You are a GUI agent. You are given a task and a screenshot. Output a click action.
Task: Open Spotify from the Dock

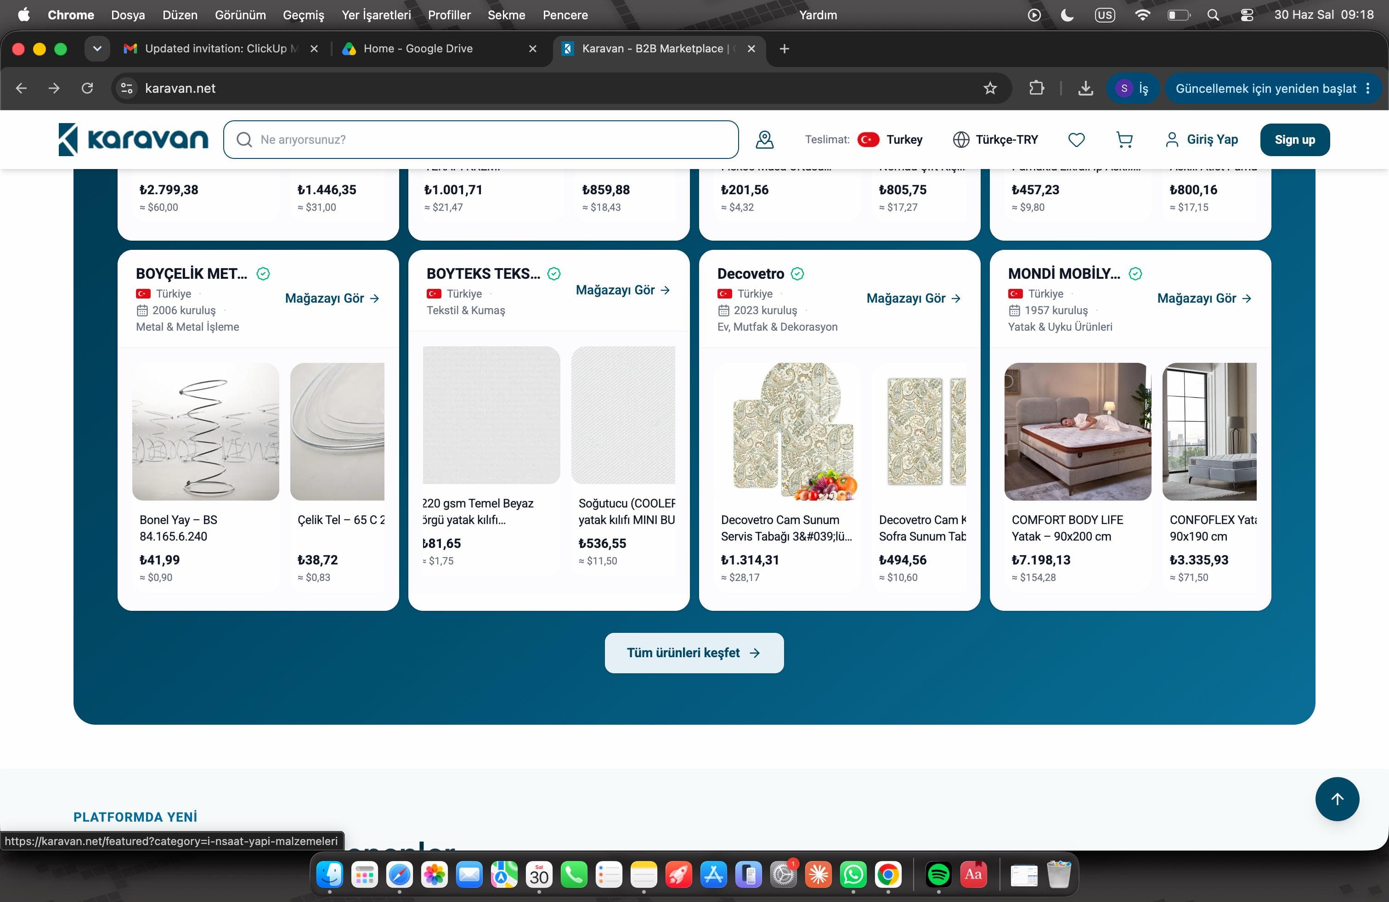pos(938,874)
